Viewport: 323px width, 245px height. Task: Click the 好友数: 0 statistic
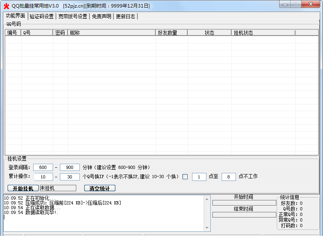click(x=291, y=203)
